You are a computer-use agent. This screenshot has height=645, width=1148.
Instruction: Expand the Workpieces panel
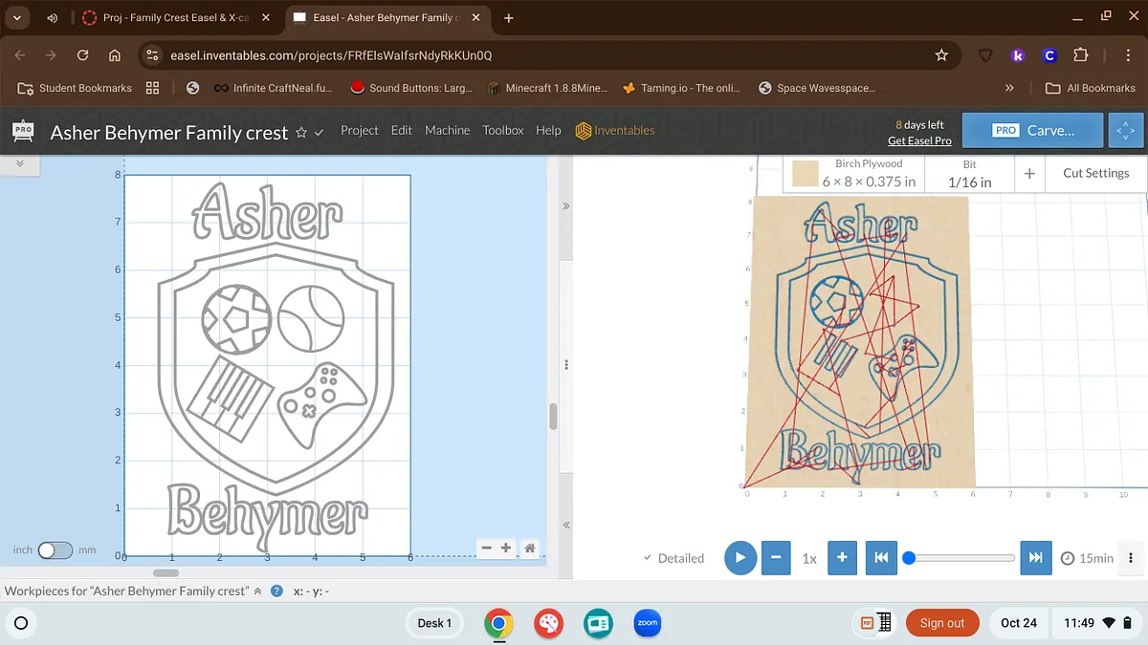[x=257, y=591]
